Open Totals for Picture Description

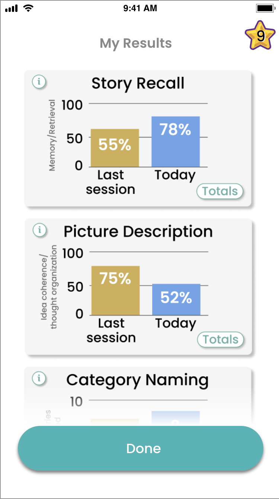point(221,340)
